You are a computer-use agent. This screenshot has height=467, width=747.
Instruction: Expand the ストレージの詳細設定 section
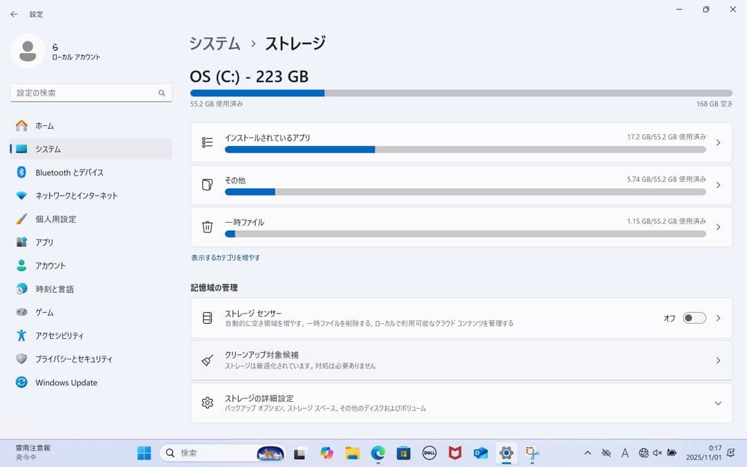[x=719, y=403]
